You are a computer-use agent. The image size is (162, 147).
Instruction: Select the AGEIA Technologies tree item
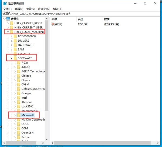tap(33, 71)
